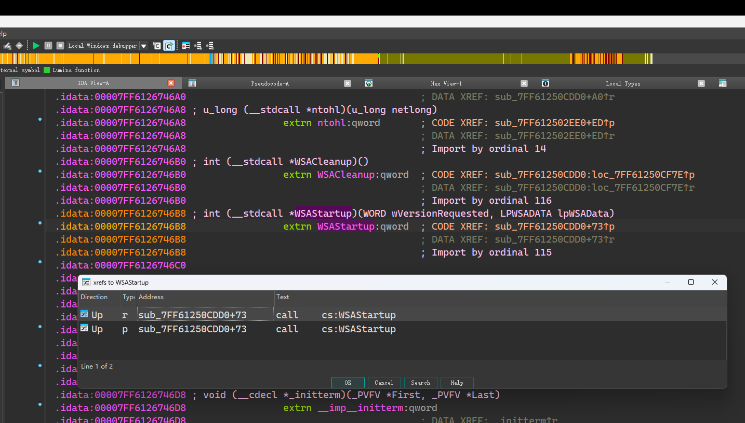Click the green Lumina function legend swatch
The height and width of the screenshot is (423, 745).
point(47,70)
